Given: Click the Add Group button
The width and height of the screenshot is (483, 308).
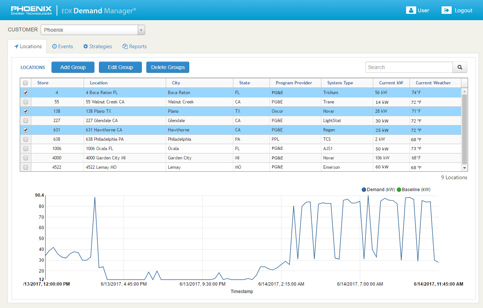Looking at the screenshot, I should tap(73, 67).
